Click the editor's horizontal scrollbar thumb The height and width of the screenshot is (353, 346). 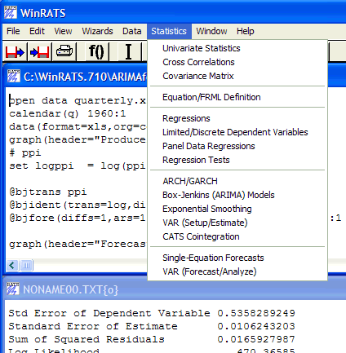click(26, 265)
